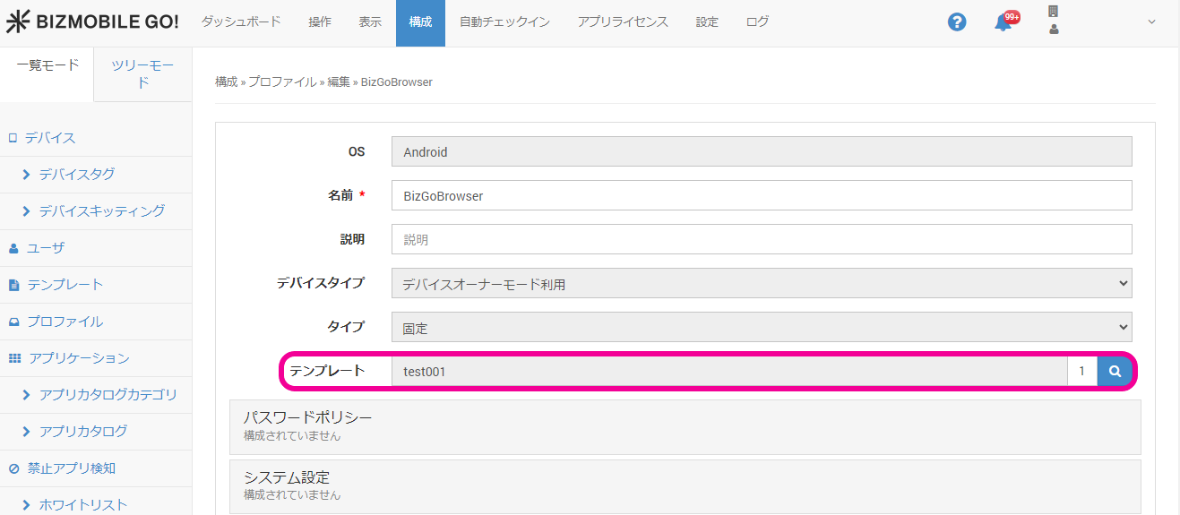Expand the システム設定 section
Screen dimensions: 1180x515
click(685, 485)
